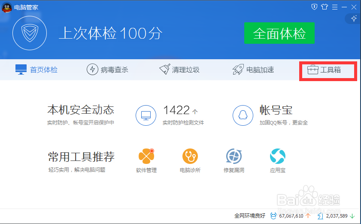Open the skin (shirt) icon
361x224 pixels.
tap(325, 7)
